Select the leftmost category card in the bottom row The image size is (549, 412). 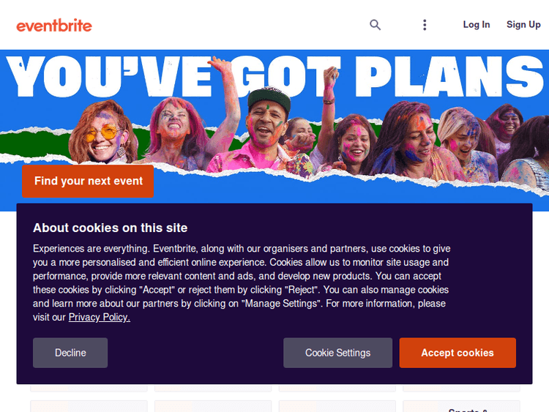click(89, 406)
